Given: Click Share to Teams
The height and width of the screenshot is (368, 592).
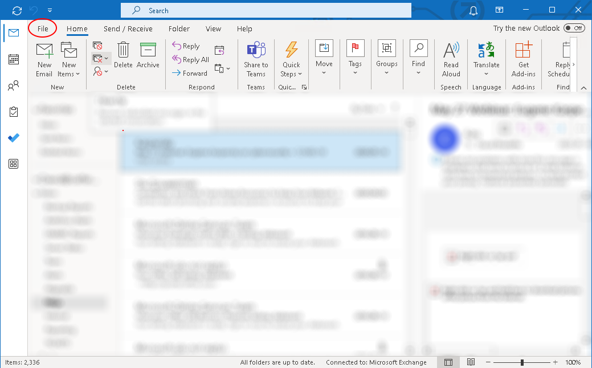Looking at the screenshot, I should tap(256, 60).
